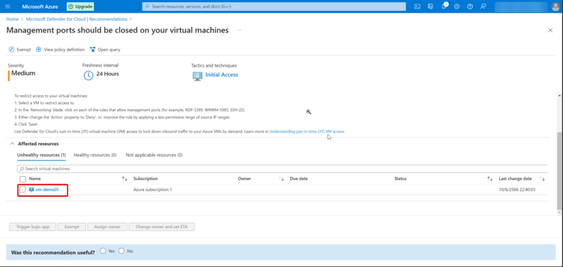Open the vm-demo01 resource link

[x=47, y=189]
